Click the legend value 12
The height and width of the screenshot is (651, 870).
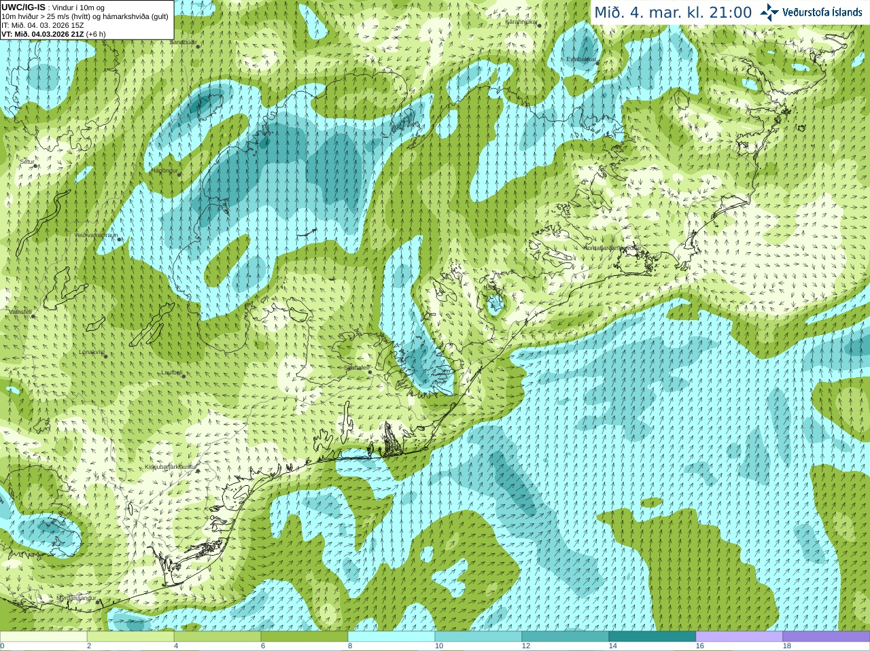point(526,646)
